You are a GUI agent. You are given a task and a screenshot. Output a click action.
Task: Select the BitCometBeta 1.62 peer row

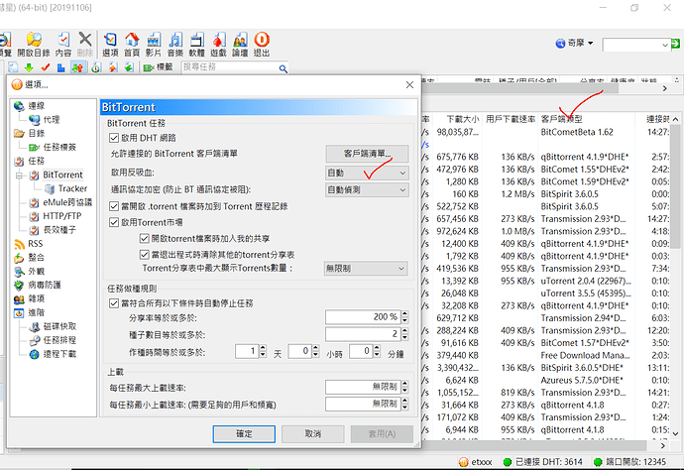pyautogui.click(x=547, y=132)
